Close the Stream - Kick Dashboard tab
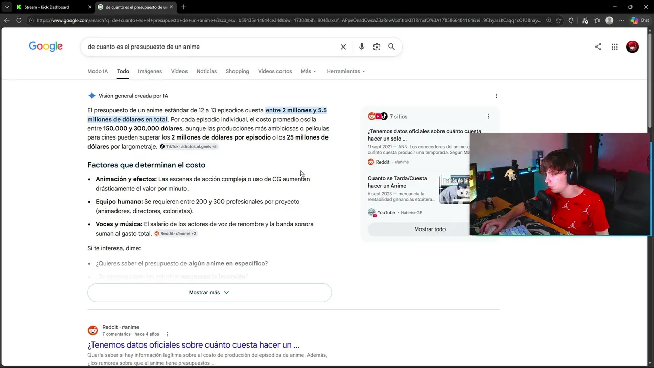This screenshot has width=654, height=368. click(89, 7)
